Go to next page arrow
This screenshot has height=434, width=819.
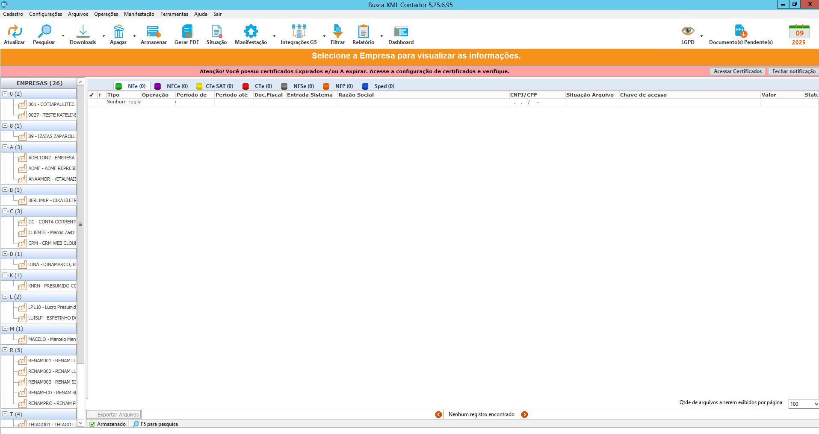point(524,414)
